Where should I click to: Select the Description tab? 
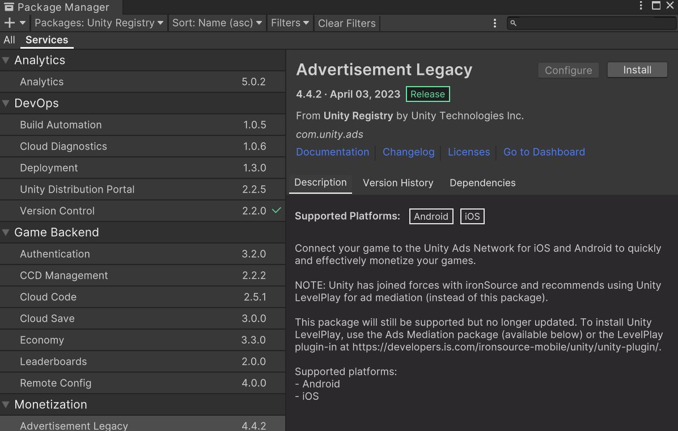320,183
